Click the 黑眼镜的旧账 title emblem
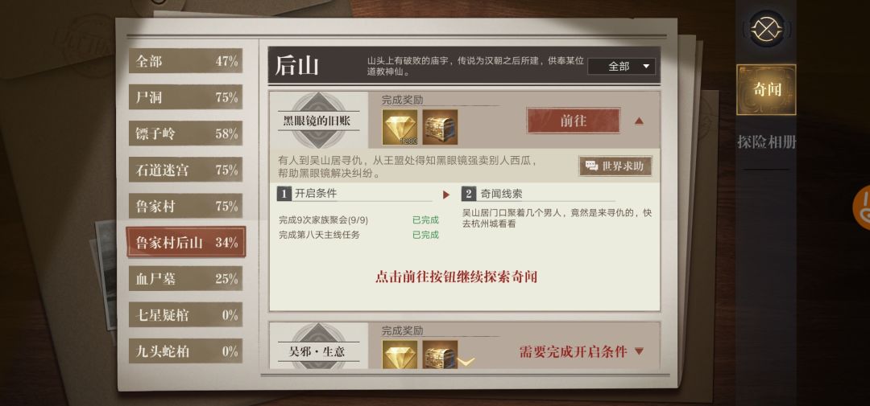This screenshot has width=870, height=406. click(317, 121)
